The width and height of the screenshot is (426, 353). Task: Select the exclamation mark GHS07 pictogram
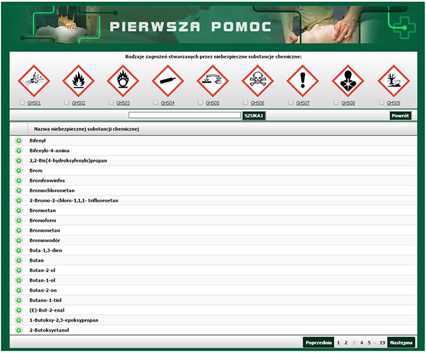(302, 81)
